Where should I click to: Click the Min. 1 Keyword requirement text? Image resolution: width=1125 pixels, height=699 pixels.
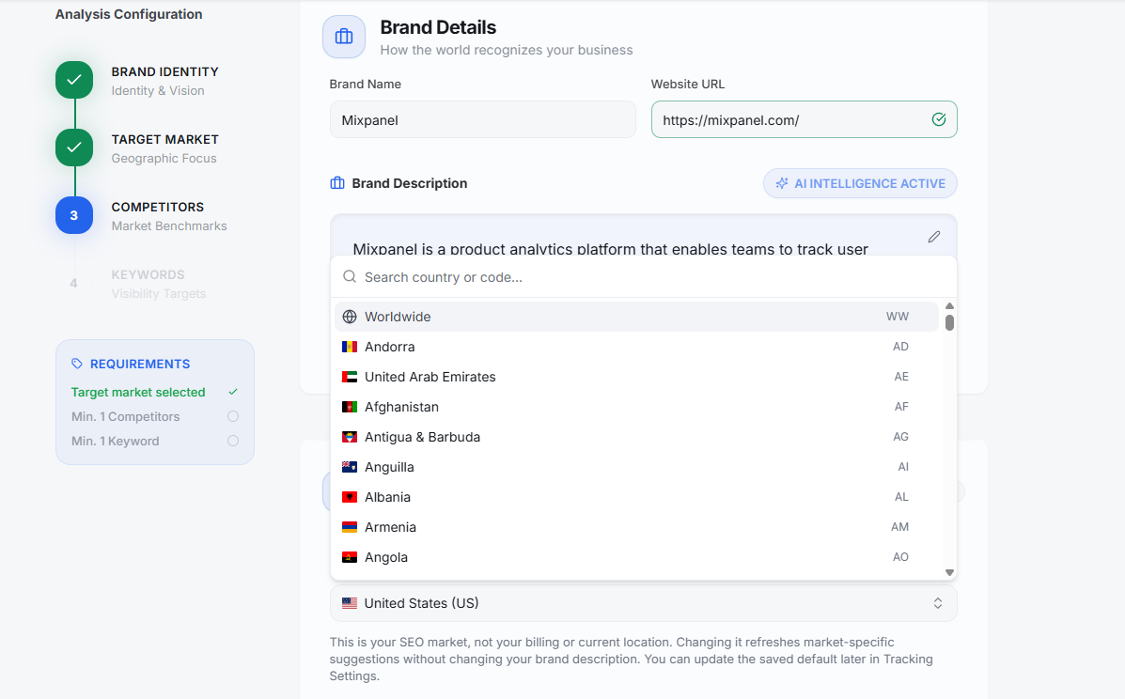point(115,441)
